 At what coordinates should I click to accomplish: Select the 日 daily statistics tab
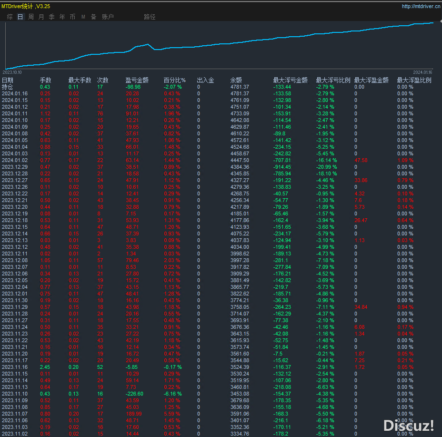pyautogui.click(x=20, y=17)
